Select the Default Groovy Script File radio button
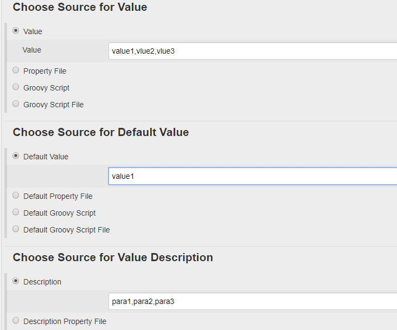This screenshot has height=330, width=397. tap(16, 229)
